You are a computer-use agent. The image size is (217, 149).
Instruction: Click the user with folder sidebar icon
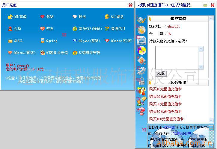[x=141, y=91]
